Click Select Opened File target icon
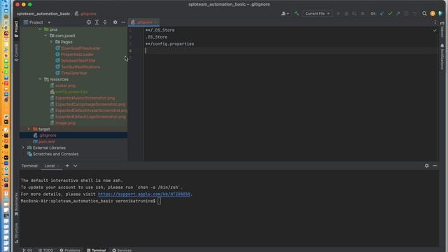Viewport: 448px width, 252px height. [89, 22]
